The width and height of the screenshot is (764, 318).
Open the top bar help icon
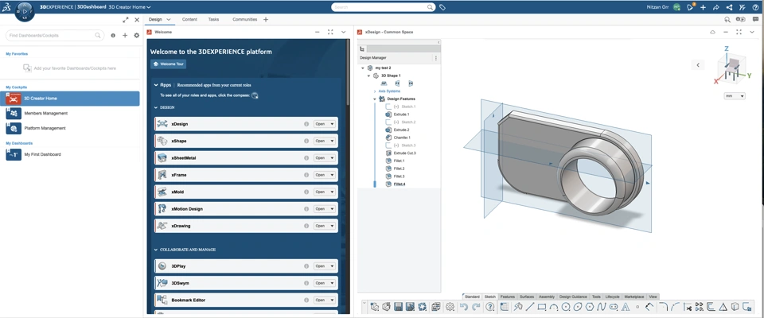coord(756,7)
